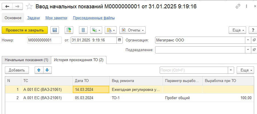Select ТС cell in row 1
The image size is (257, 114).
coord(47,89)
